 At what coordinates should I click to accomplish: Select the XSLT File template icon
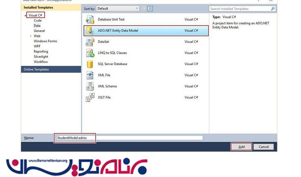pos(90,98)
